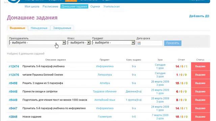Click the Выдано status for #12474

tap(200, 67)
